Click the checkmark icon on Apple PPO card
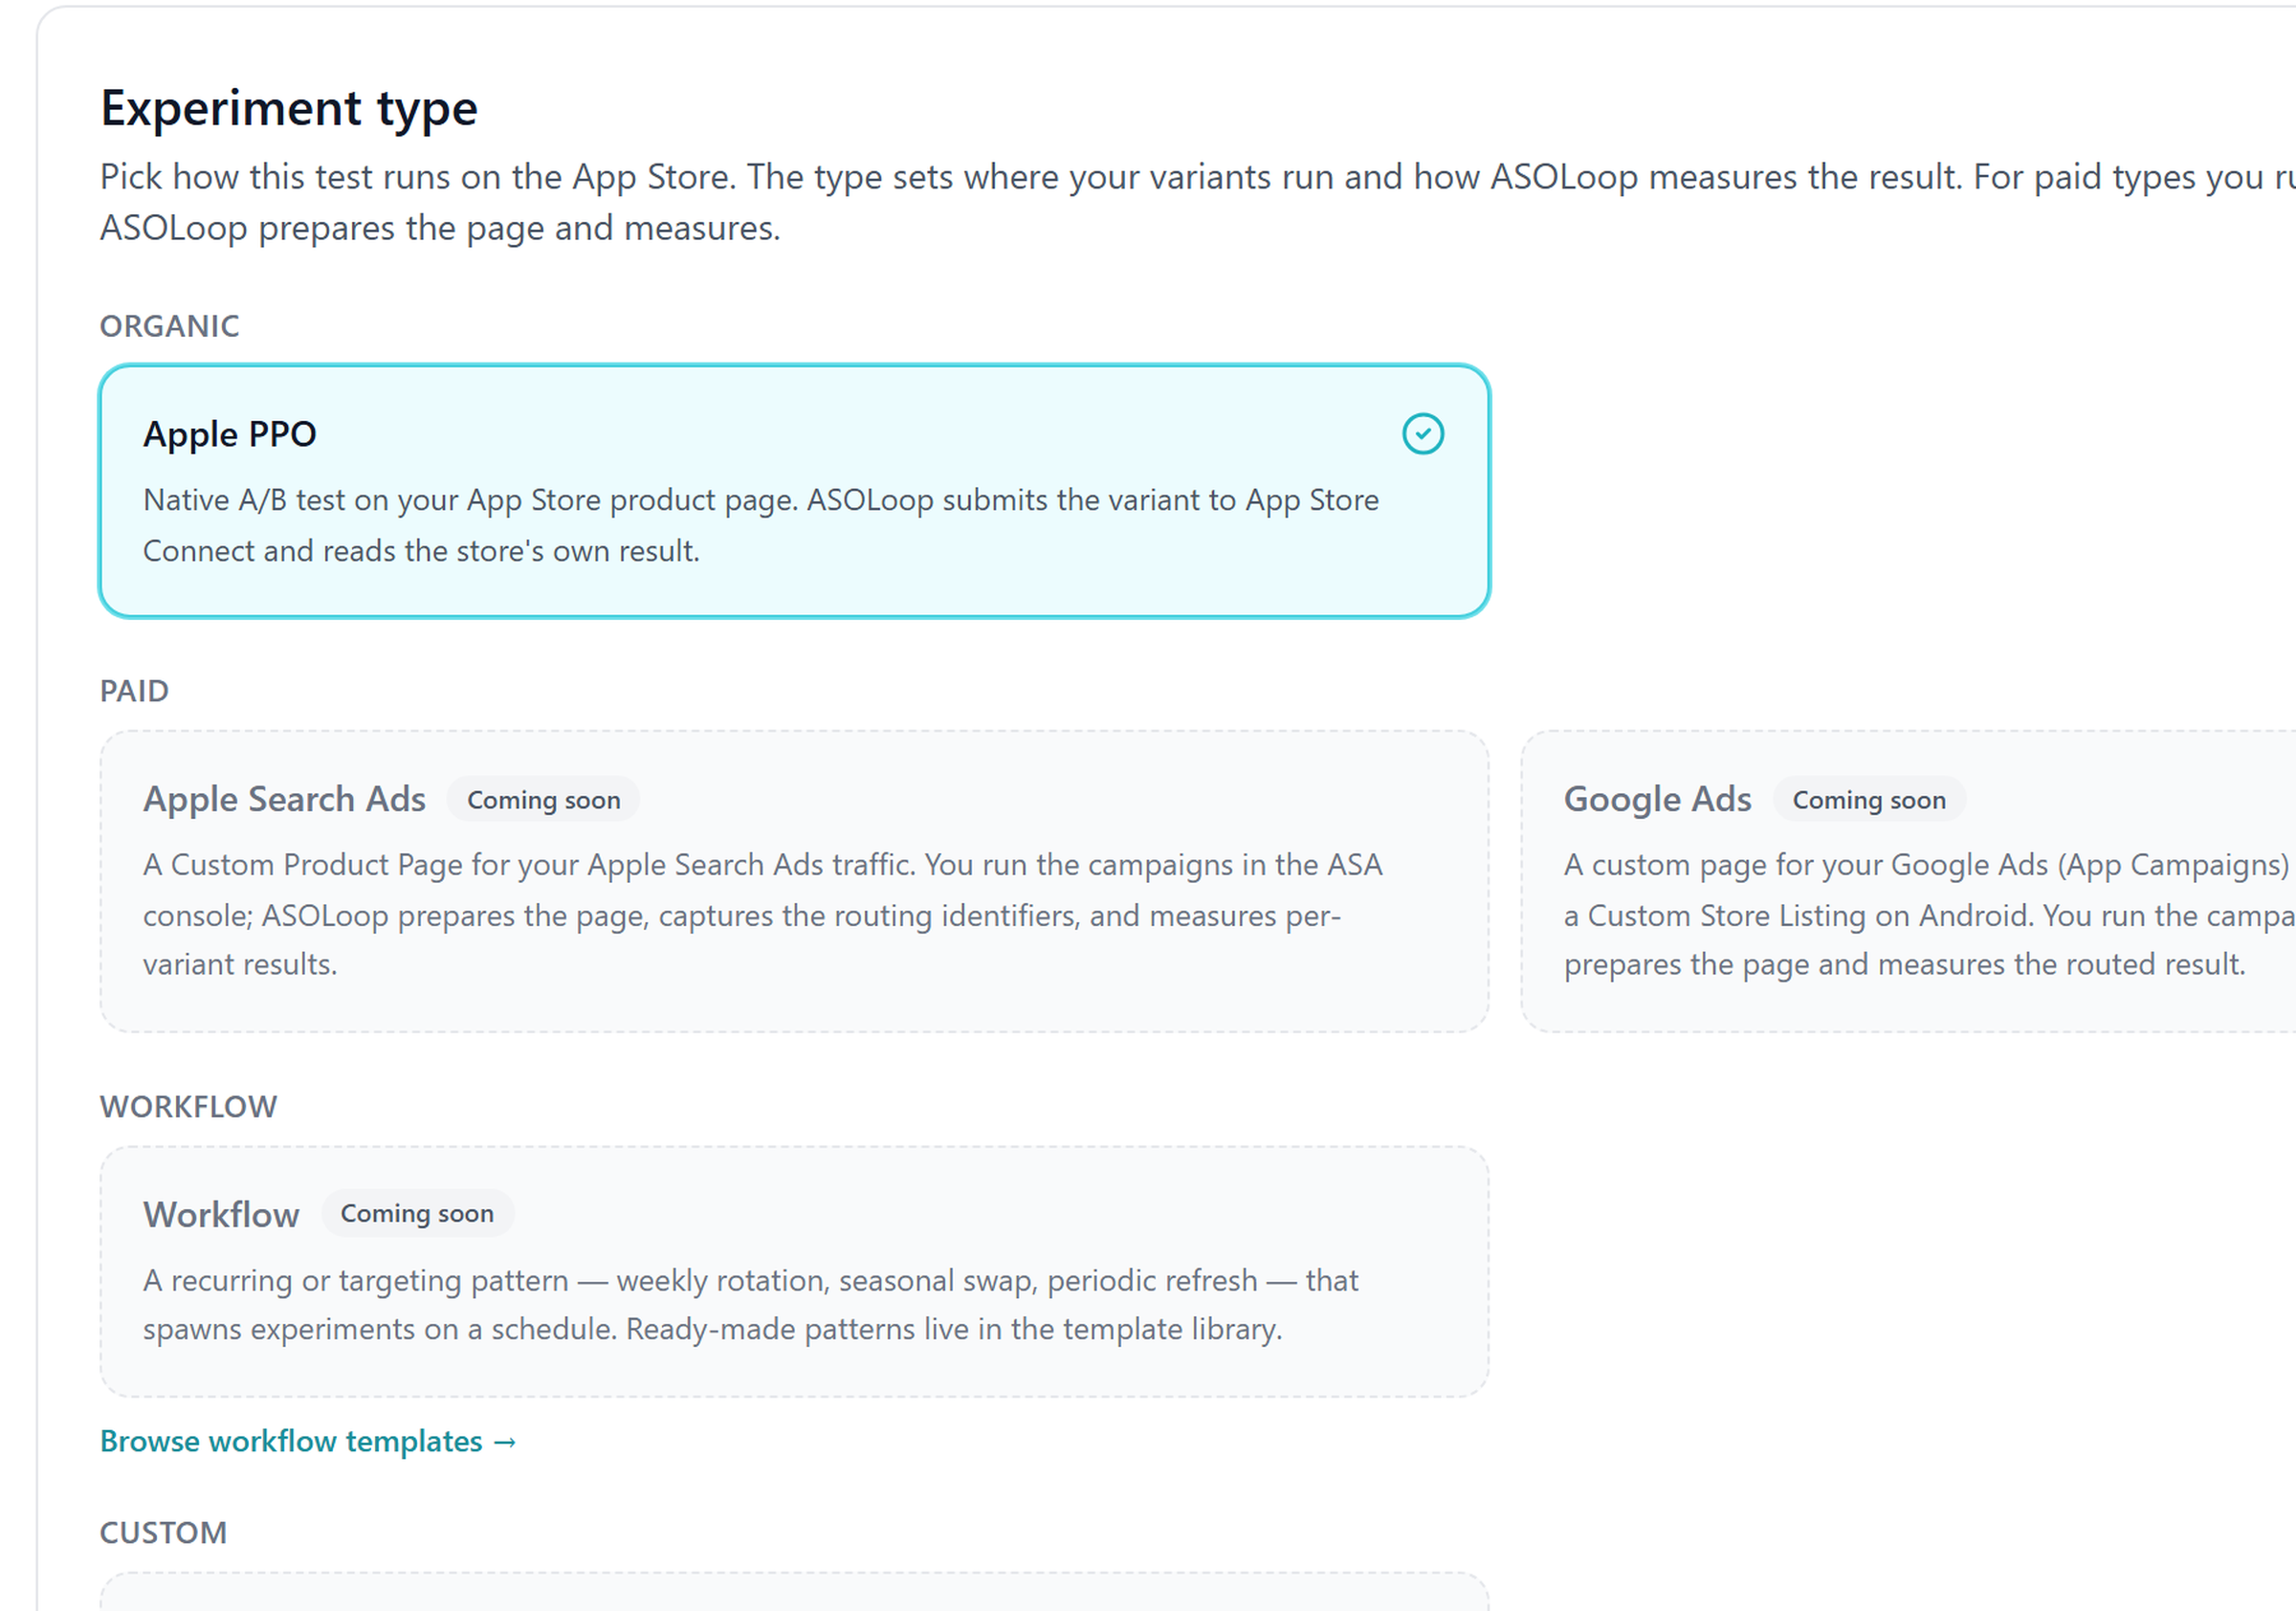This screenshot has height=1611, width=2296. click(1422, 434)
